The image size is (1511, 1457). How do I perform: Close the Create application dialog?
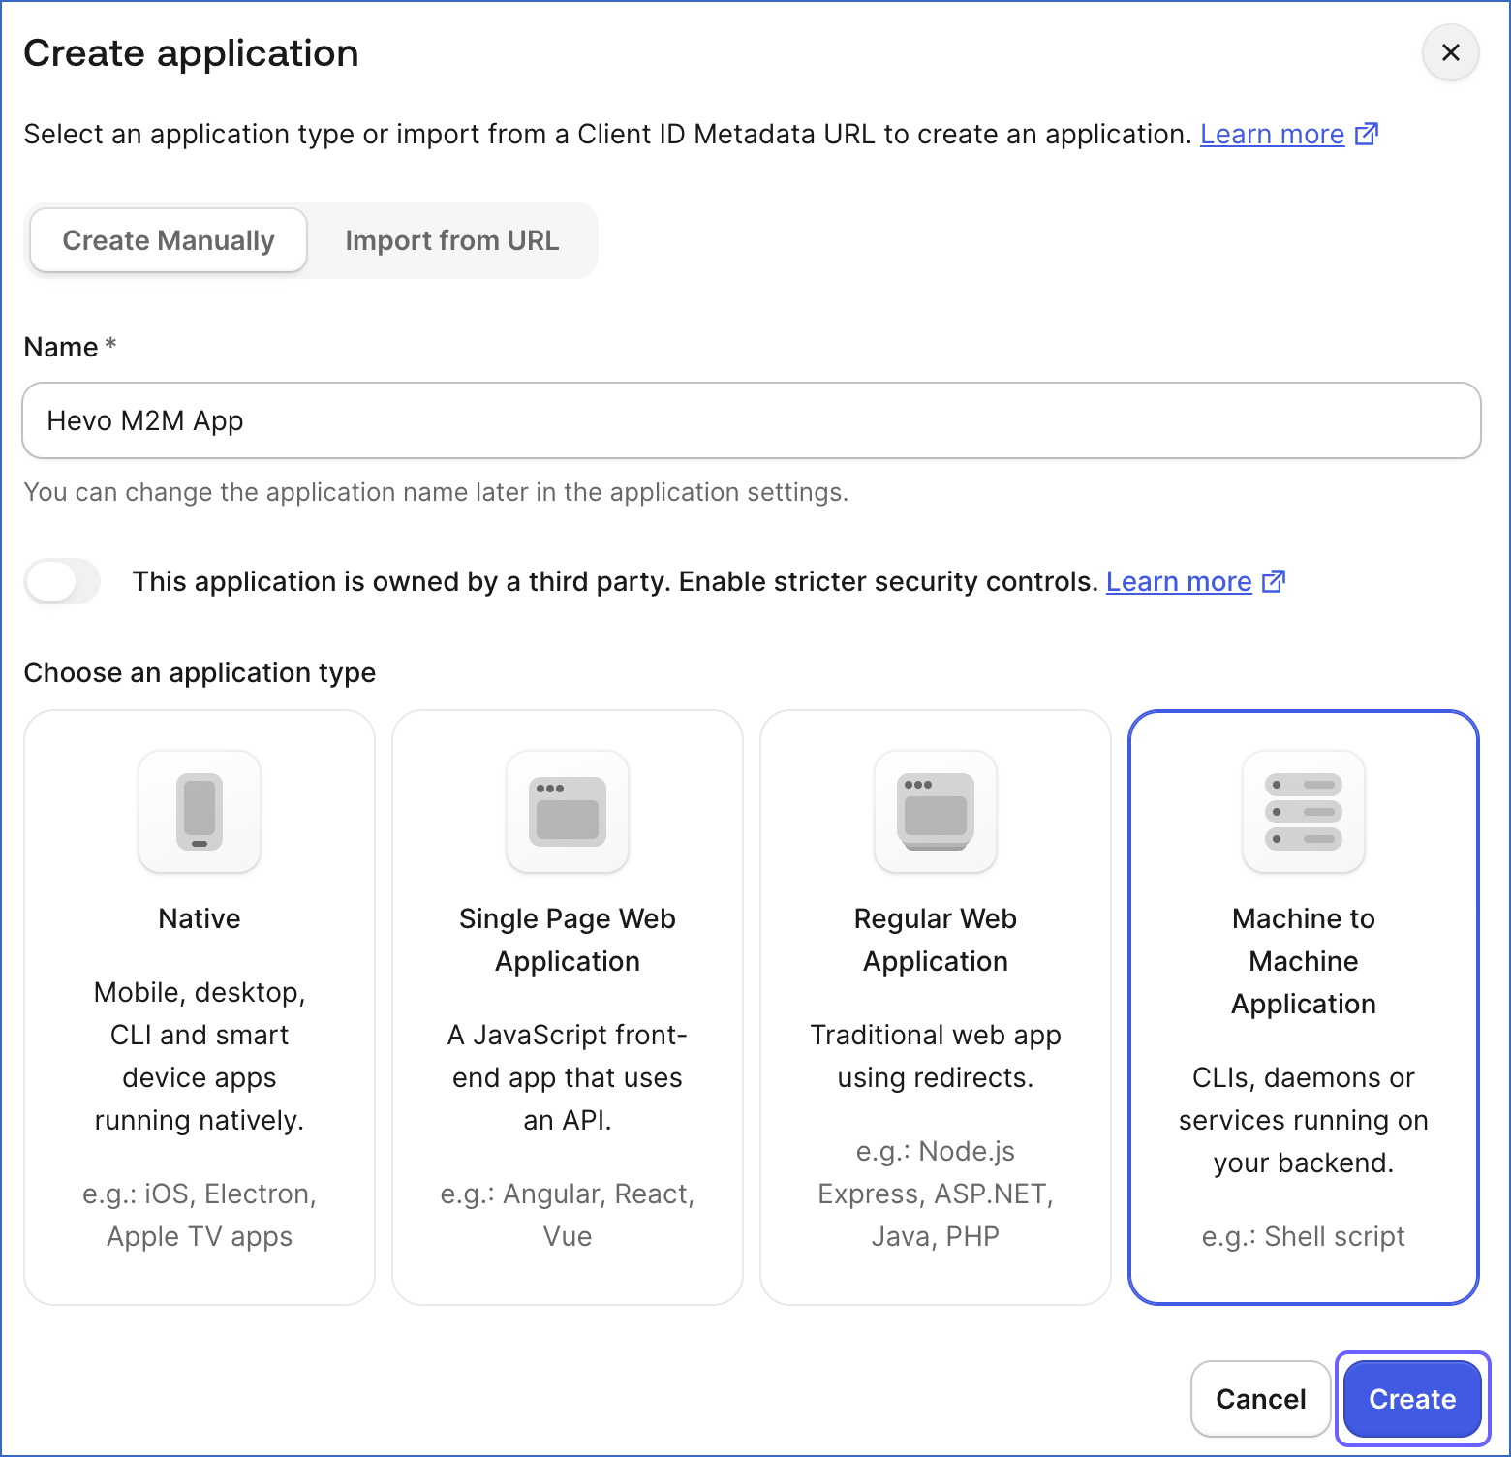point(1450,52)
